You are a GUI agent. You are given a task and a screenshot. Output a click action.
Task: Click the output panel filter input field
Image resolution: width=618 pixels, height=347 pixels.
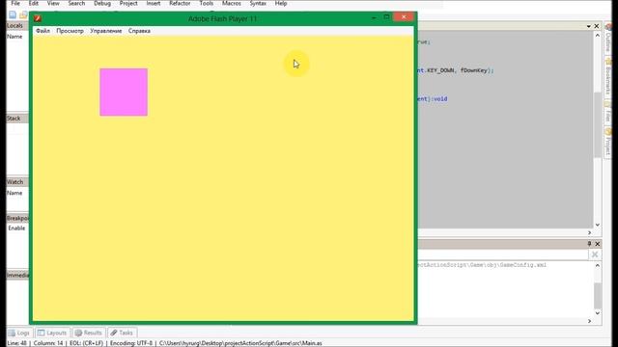tap(503, 254)
